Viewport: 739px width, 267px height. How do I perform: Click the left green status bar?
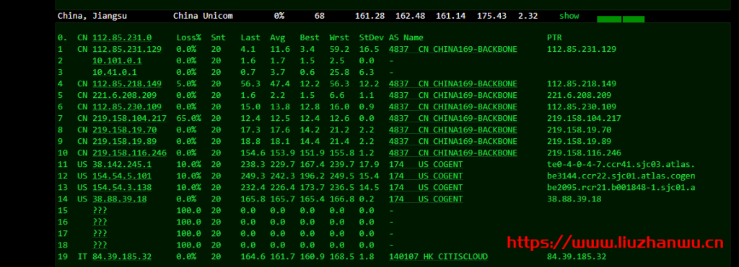pos(609,19)
